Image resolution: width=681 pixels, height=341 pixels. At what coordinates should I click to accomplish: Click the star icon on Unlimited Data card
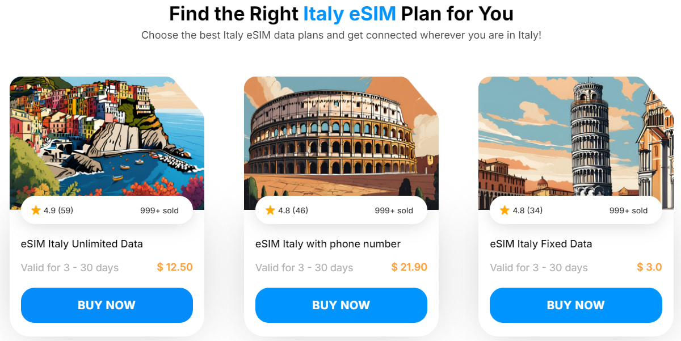pos(36,209)
